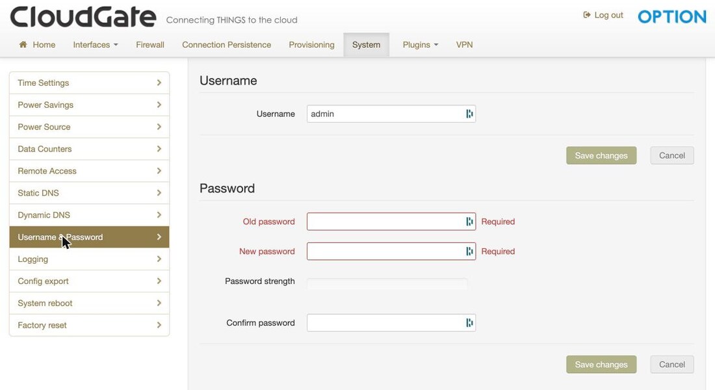The width and height of the screenshot is (715, 390).
Task: Expand the Factory reset chevron
Action: click(159, 325)
